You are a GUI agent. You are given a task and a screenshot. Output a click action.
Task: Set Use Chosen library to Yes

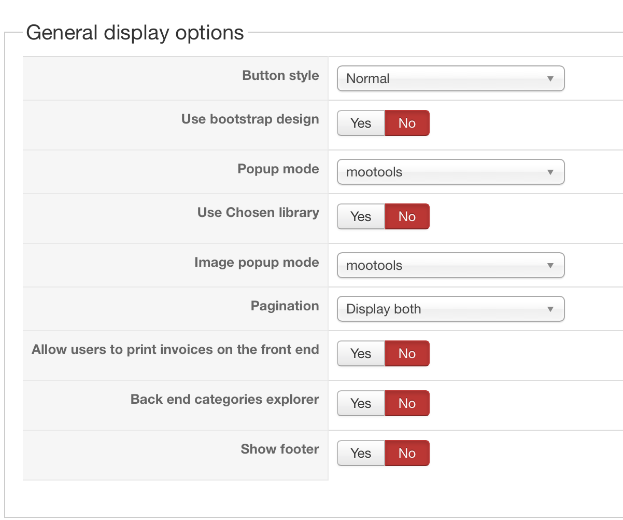[x=361, y=216]
